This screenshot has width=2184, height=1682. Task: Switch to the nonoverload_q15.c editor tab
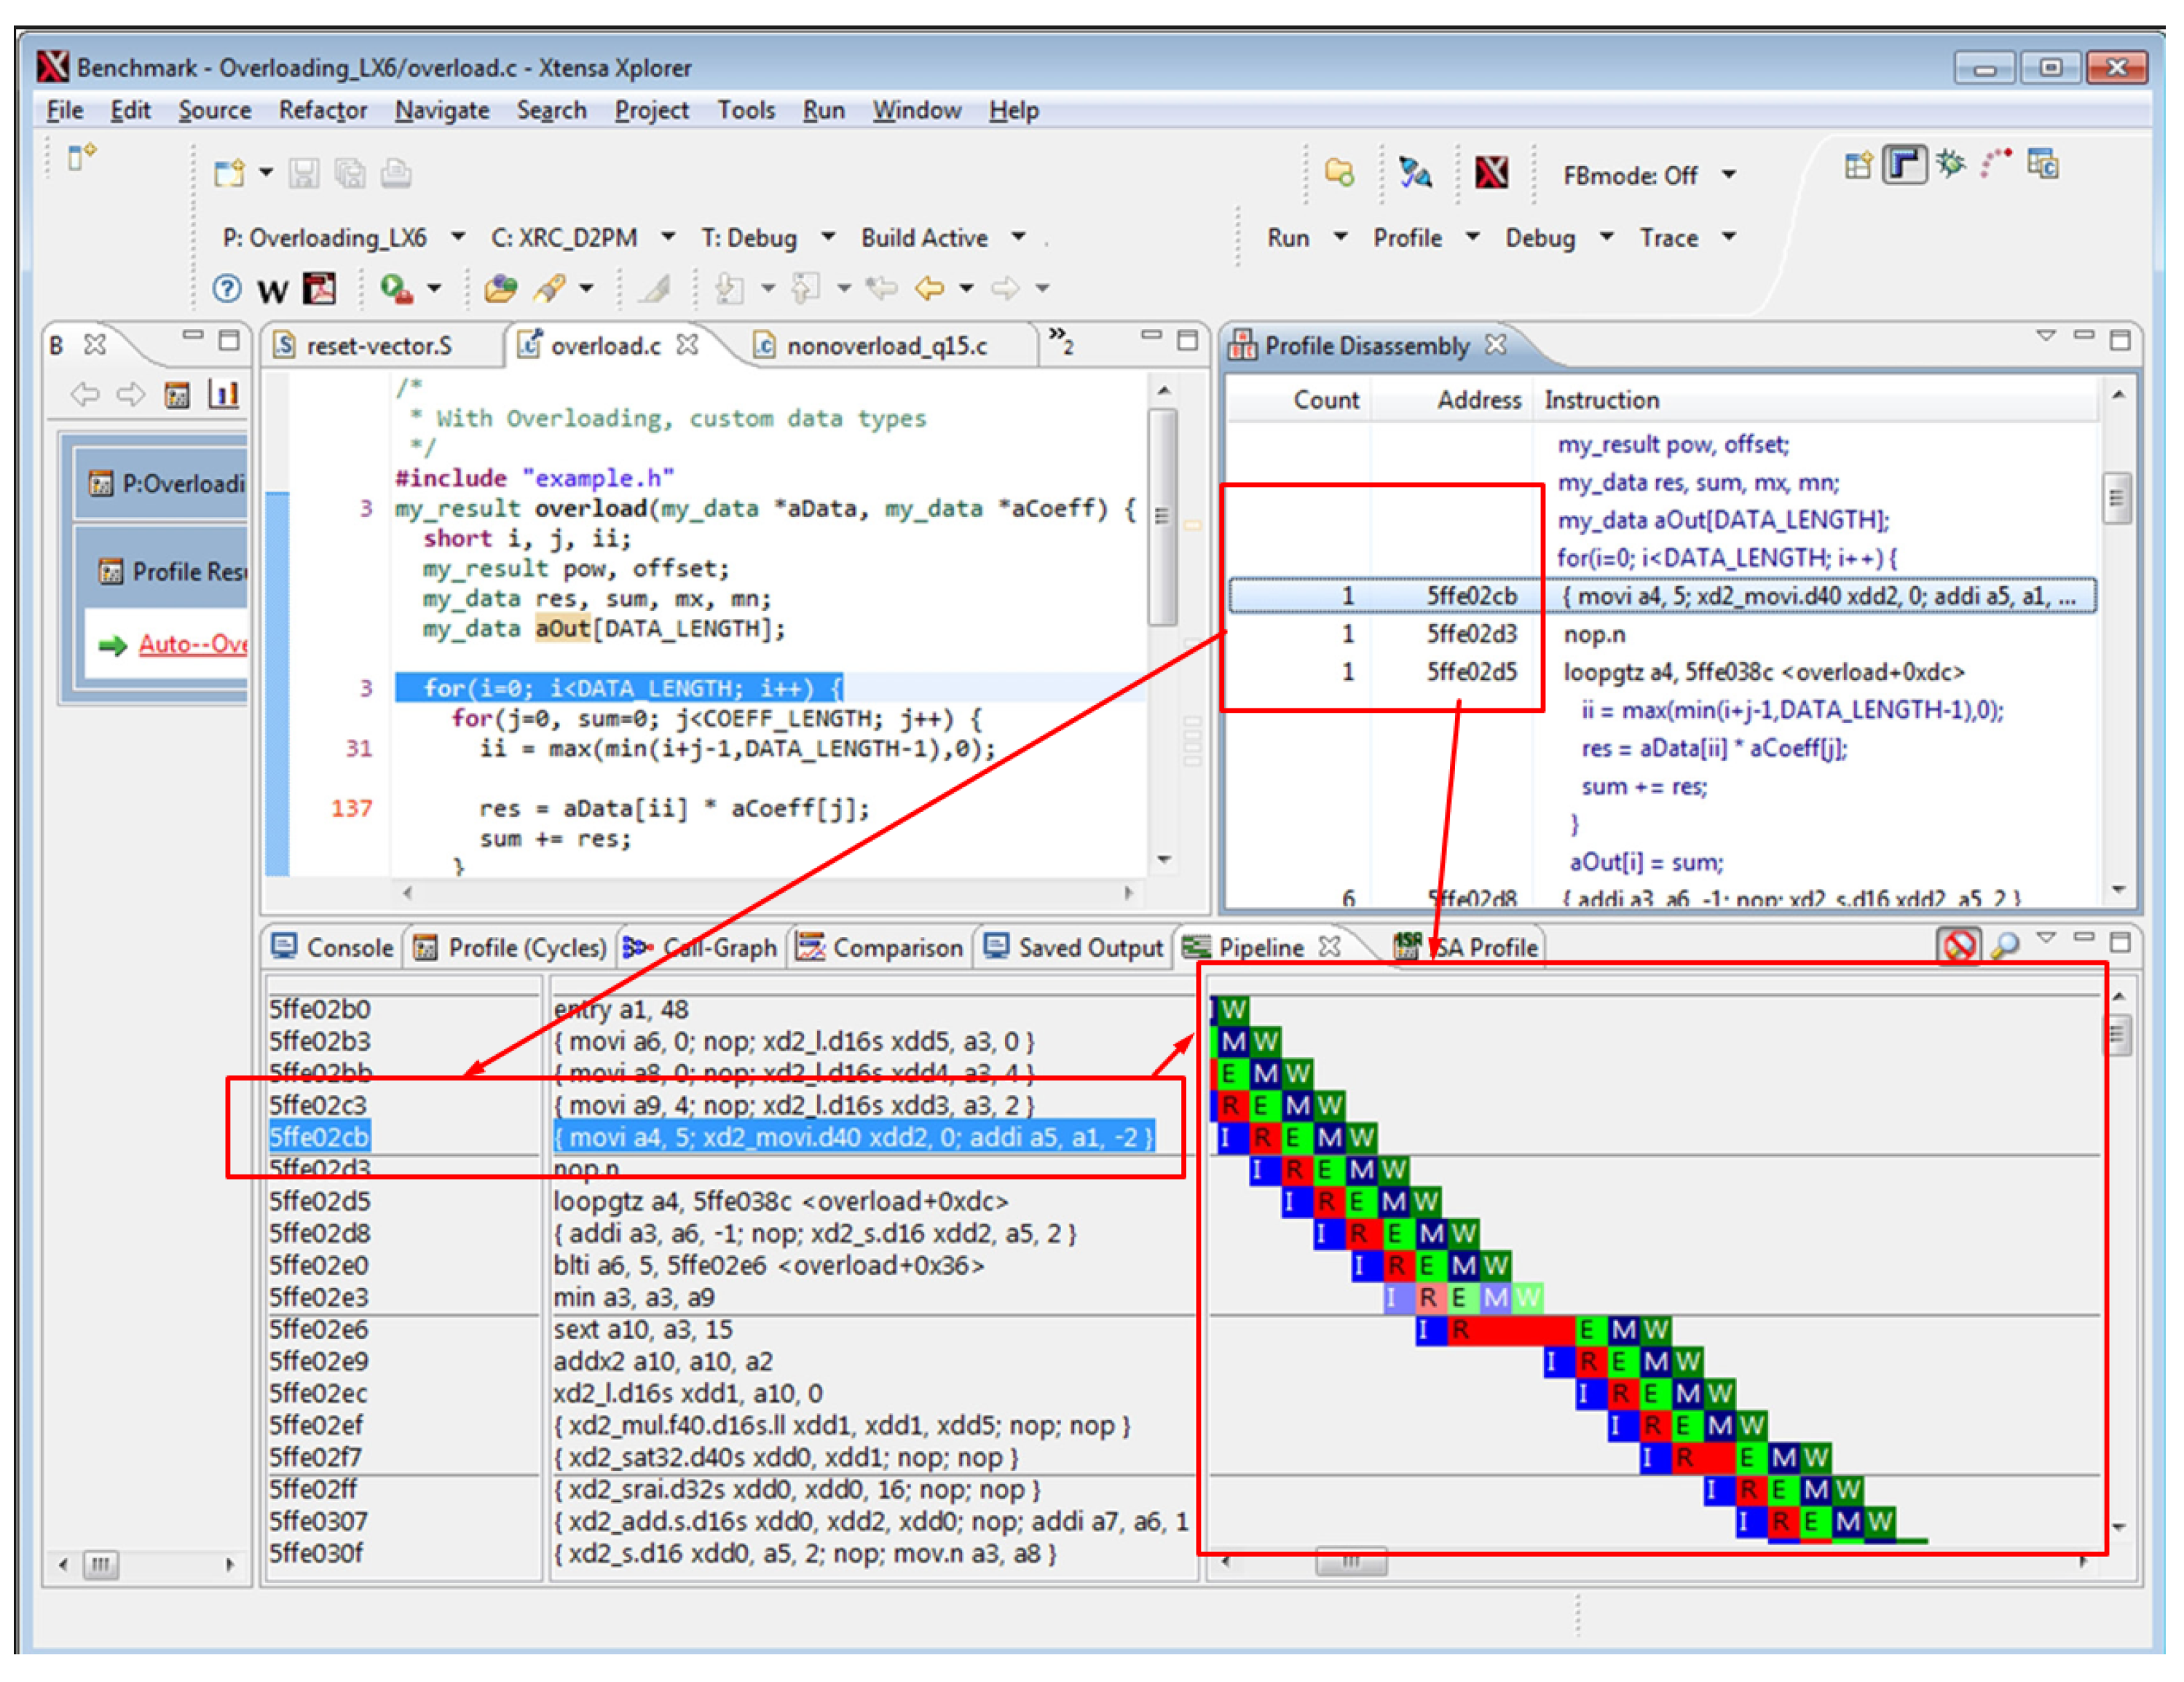(886, 346)
